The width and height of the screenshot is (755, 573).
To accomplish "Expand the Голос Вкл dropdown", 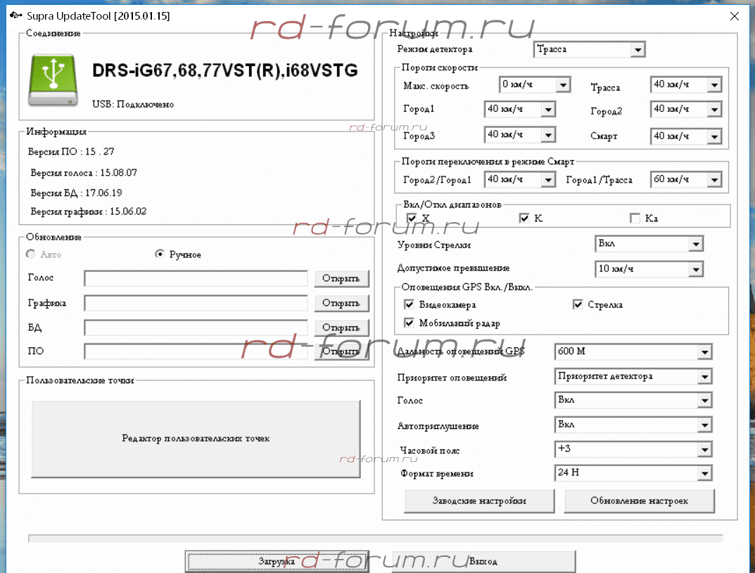I will tap(633, 400).
